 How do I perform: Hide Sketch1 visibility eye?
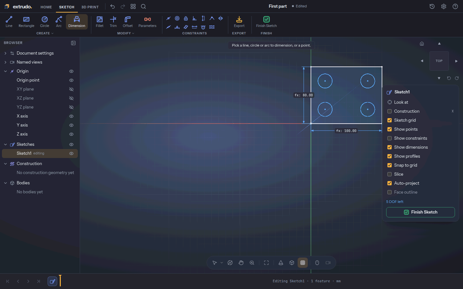coord(71,153)
